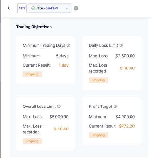Click the SP1 badge button
Screen dimensions: 152x158
pos(22,8)
